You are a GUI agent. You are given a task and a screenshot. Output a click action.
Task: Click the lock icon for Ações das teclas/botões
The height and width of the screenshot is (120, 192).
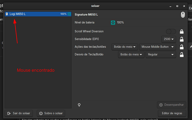click(181, 47)
